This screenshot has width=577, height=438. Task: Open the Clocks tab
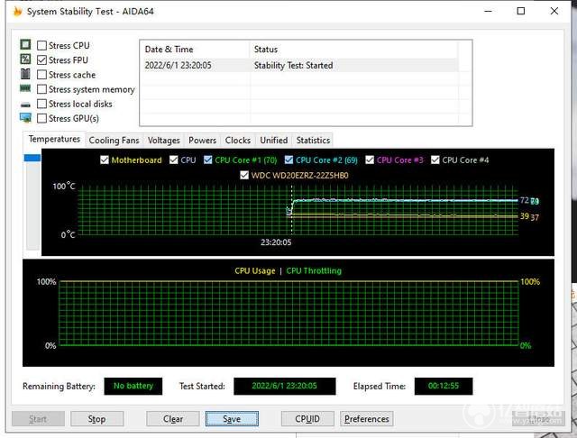tap(238, 140)
